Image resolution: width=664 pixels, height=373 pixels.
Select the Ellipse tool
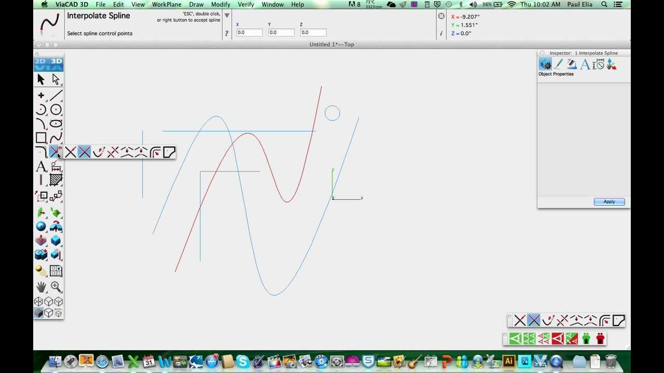click(x=56, y=123)
